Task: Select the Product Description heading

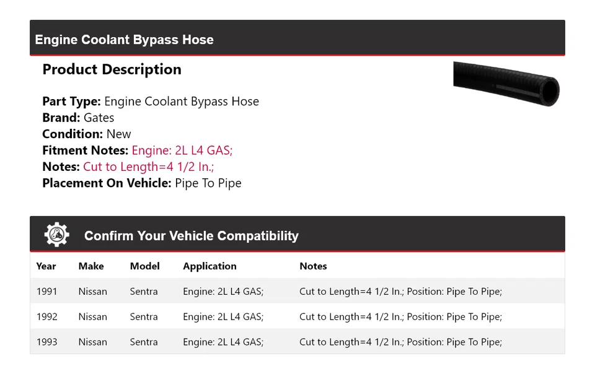Action: click(x=112, y=69)
